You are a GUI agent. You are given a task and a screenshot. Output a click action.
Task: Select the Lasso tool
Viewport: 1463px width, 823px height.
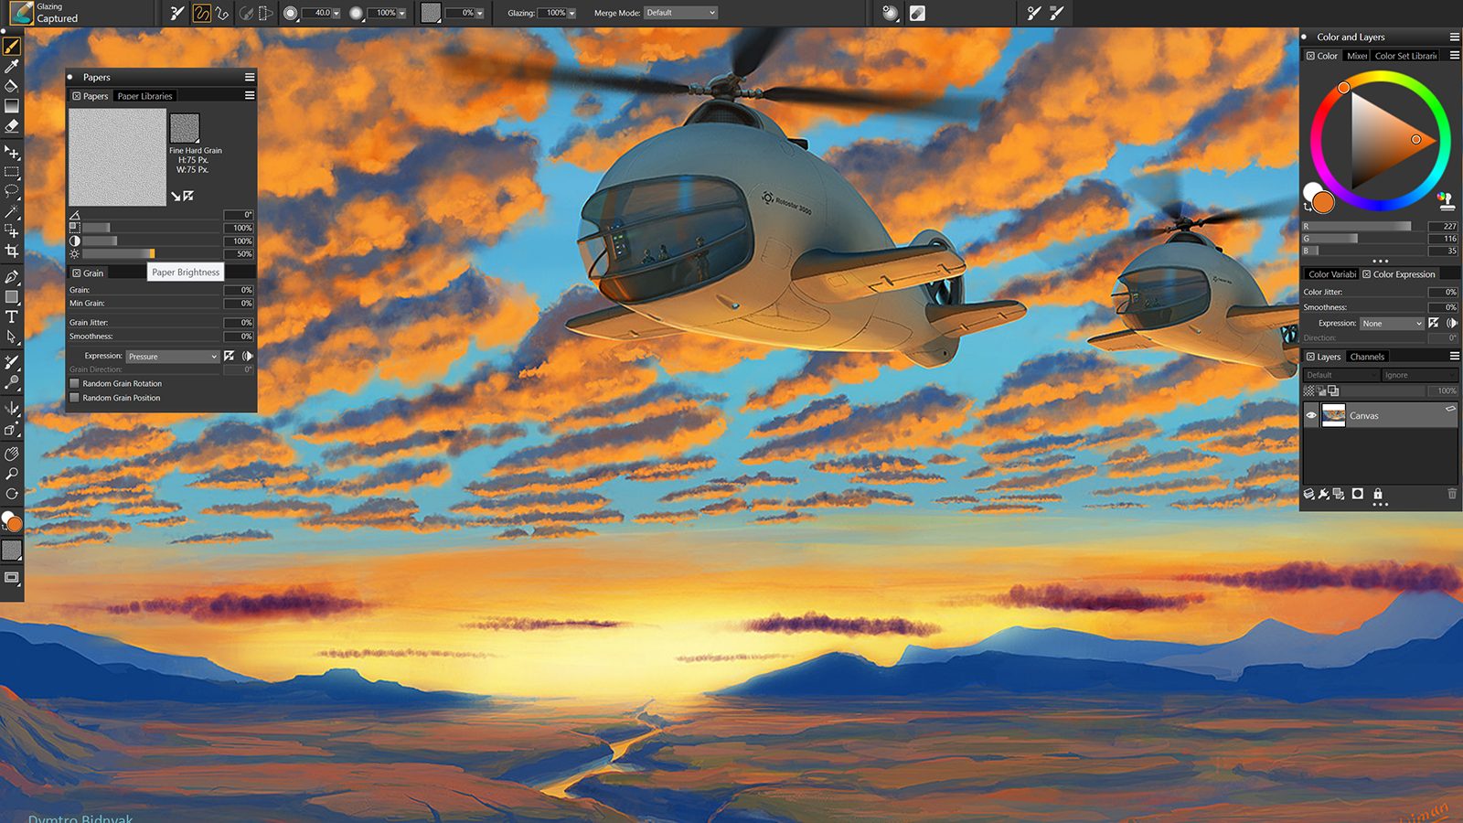12,191
